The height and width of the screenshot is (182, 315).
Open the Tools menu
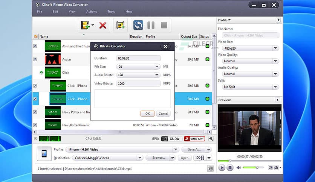point(111,12)
